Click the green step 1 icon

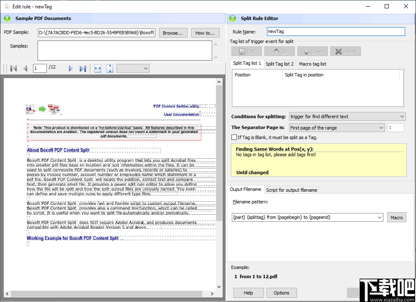coord(7,18)
